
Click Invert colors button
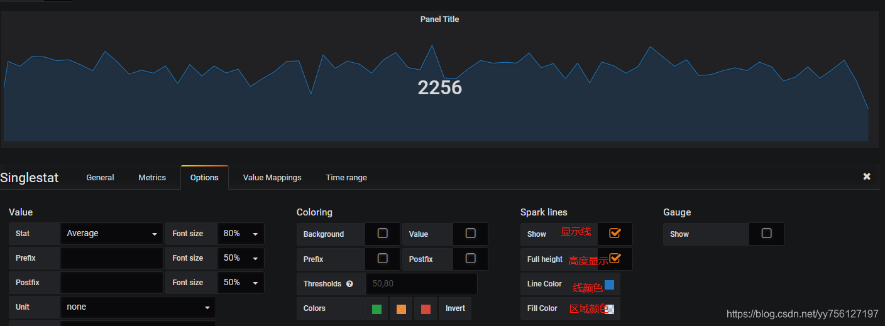[456, 308]
